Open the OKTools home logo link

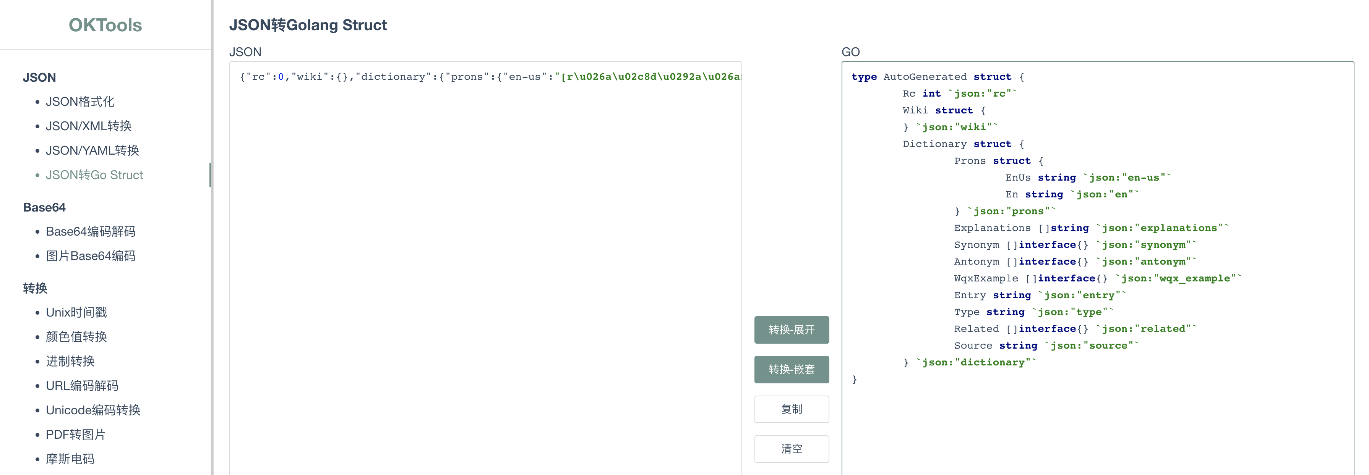click(105, 25)
